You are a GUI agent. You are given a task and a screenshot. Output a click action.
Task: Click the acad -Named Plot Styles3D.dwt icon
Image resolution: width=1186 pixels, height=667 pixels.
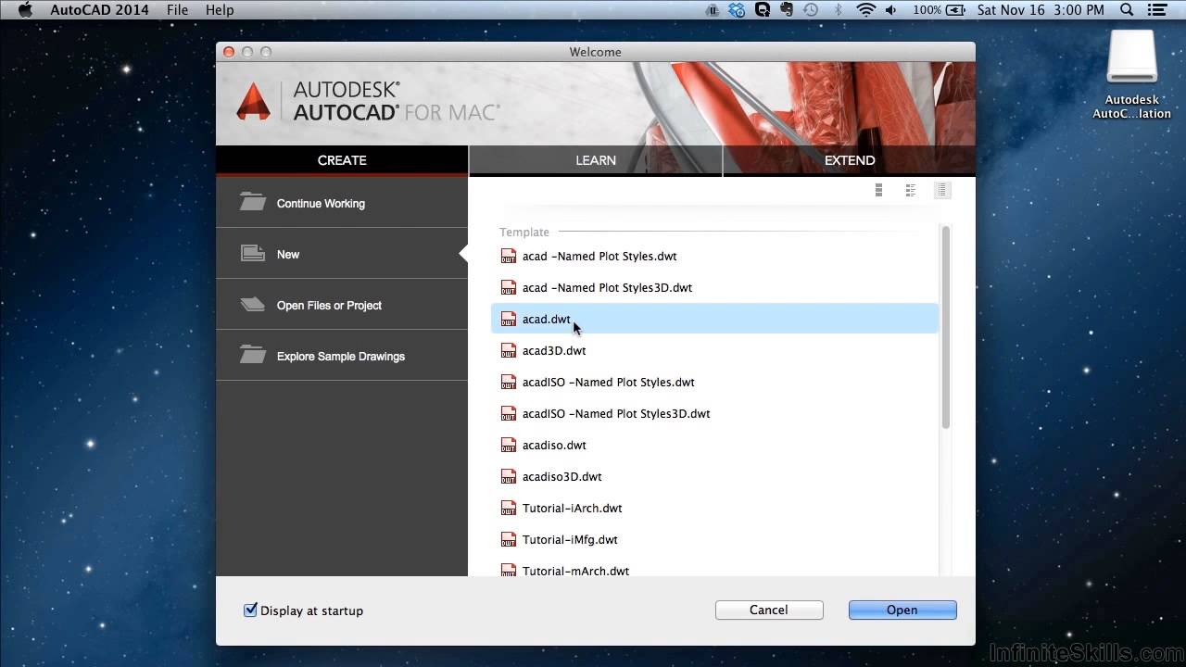pos(508,287)
